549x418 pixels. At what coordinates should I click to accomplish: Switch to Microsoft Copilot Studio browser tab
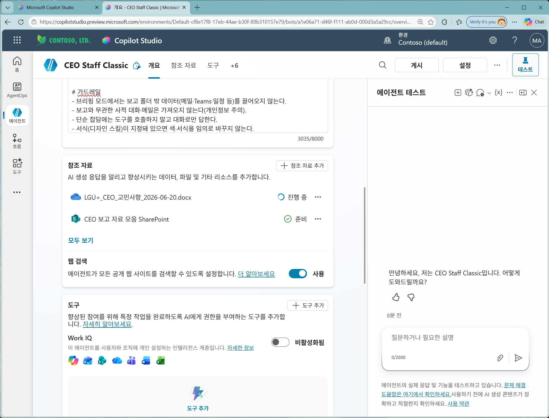click(x=58, y=8)
